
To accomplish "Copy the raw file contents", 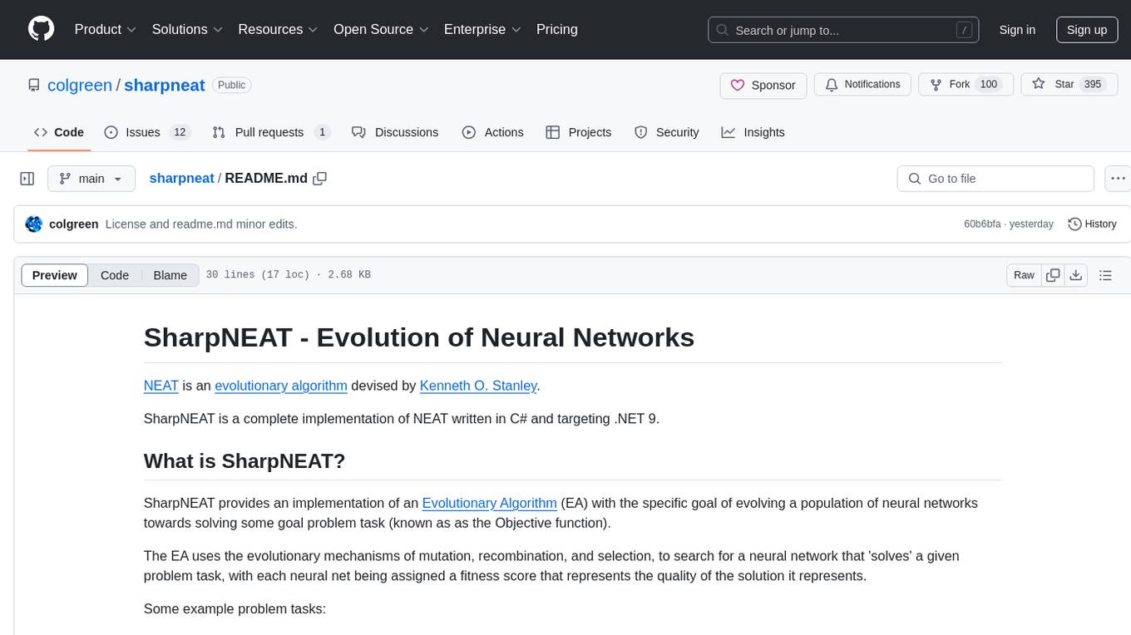I will [x=1053, y=275].
